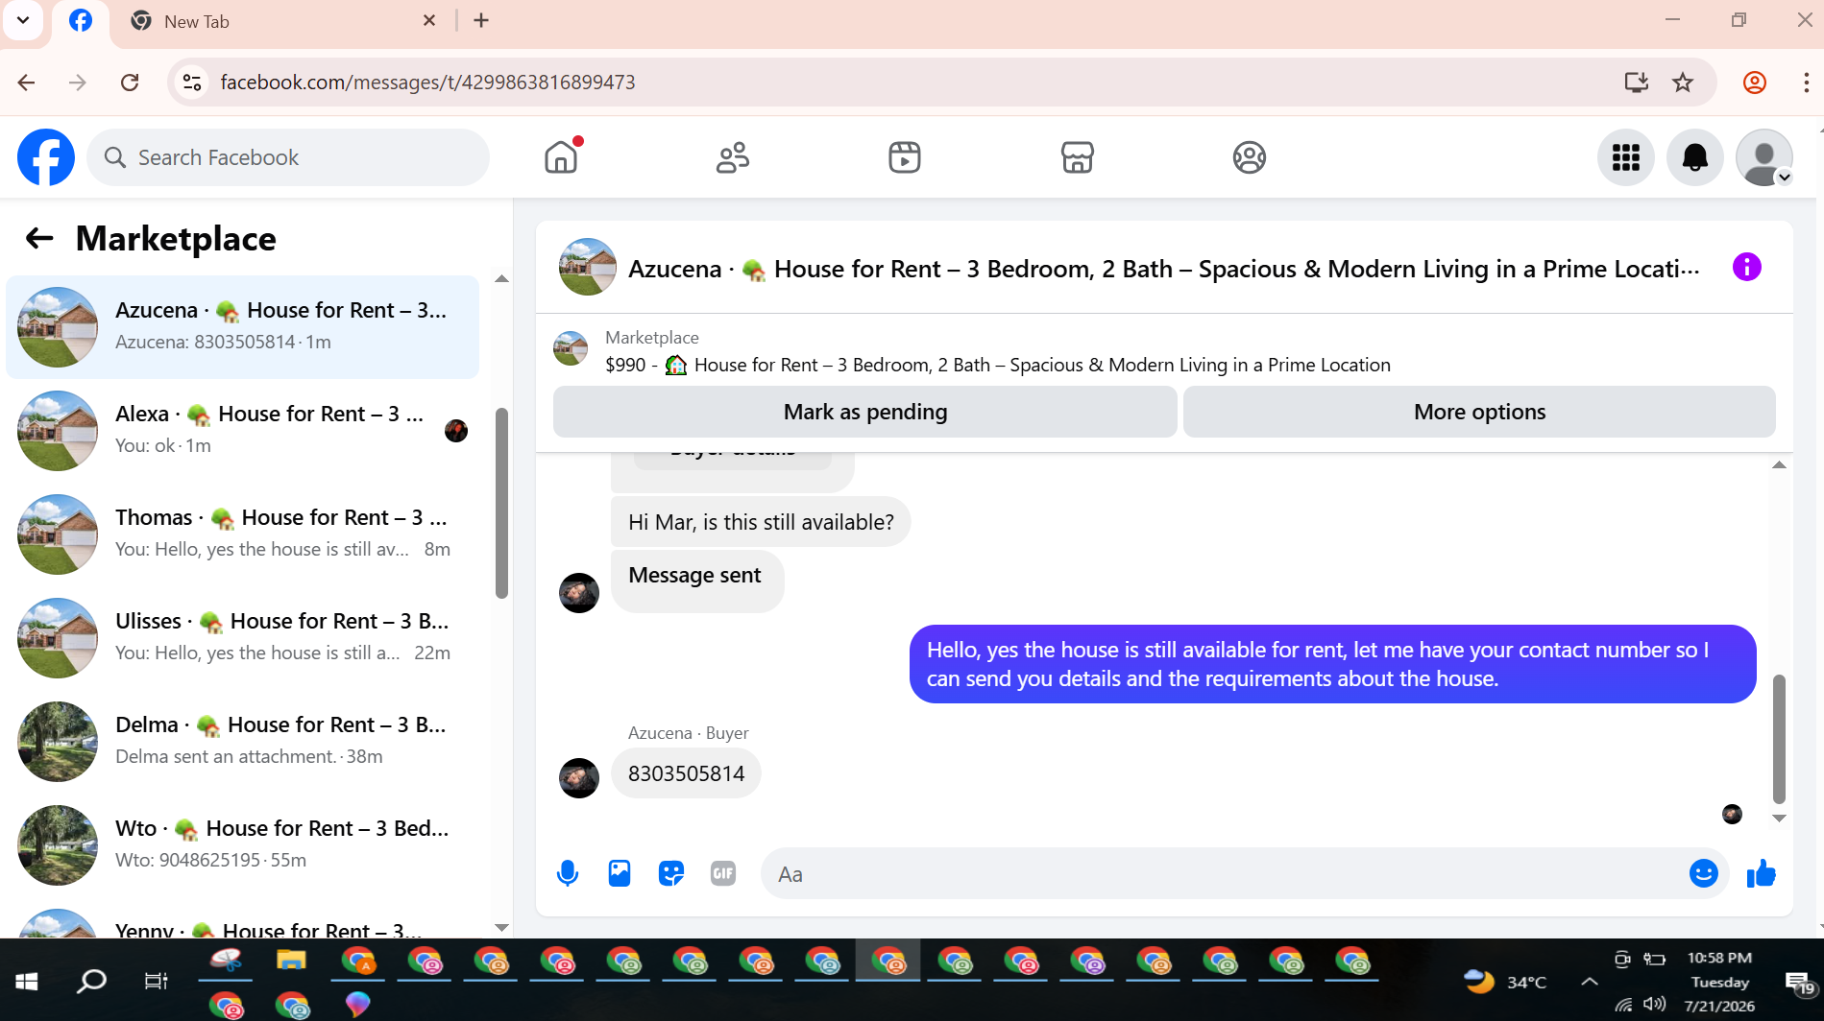Click the chat header listing thumbnail
Screen dimensions: 1824x1021
coord(588,267)
